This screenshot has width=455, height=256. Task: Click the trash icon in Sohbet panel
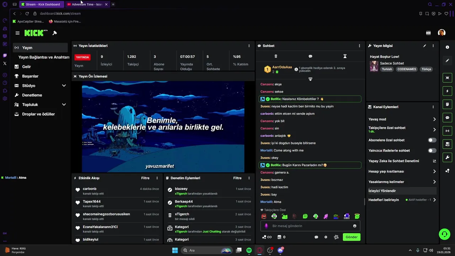[276, 56]
